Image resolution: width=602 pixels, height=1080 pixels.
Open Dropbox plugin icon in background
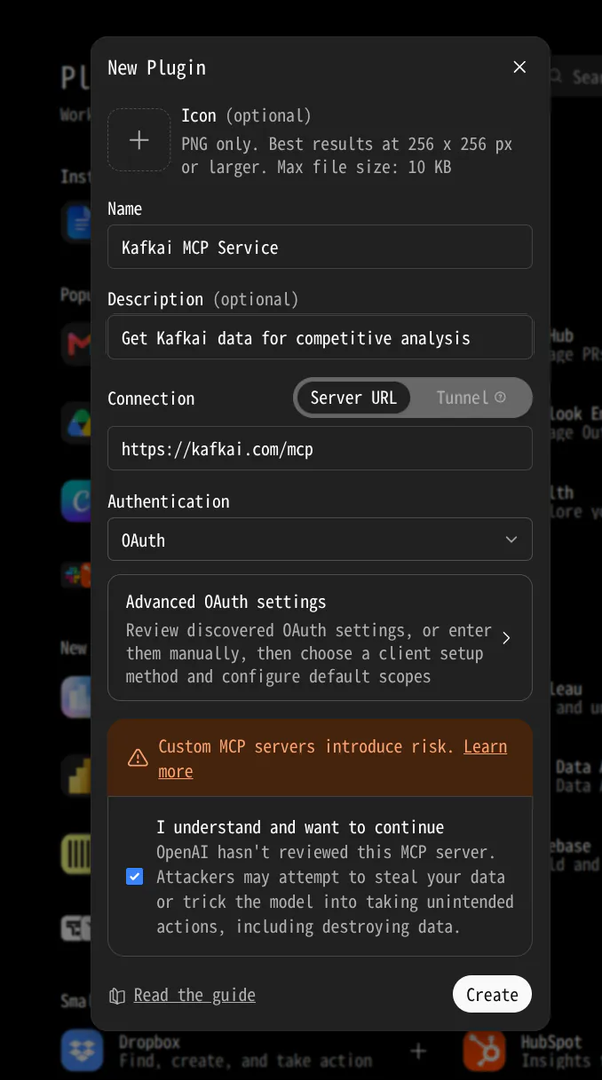coord(82,1051)
